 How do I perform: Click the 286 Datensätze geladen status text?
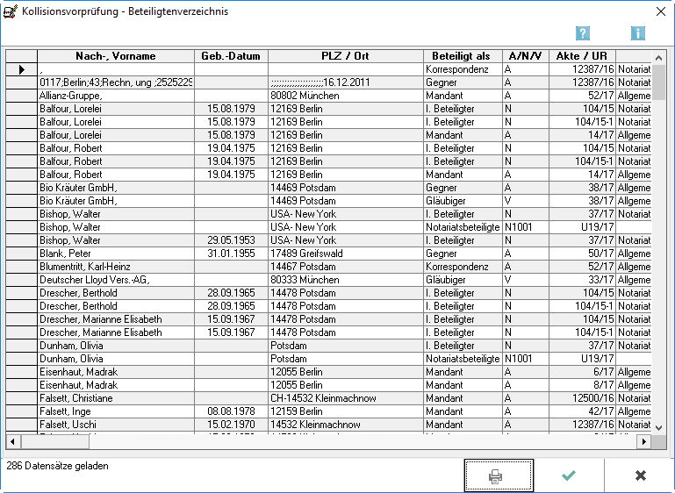[57, 466]
